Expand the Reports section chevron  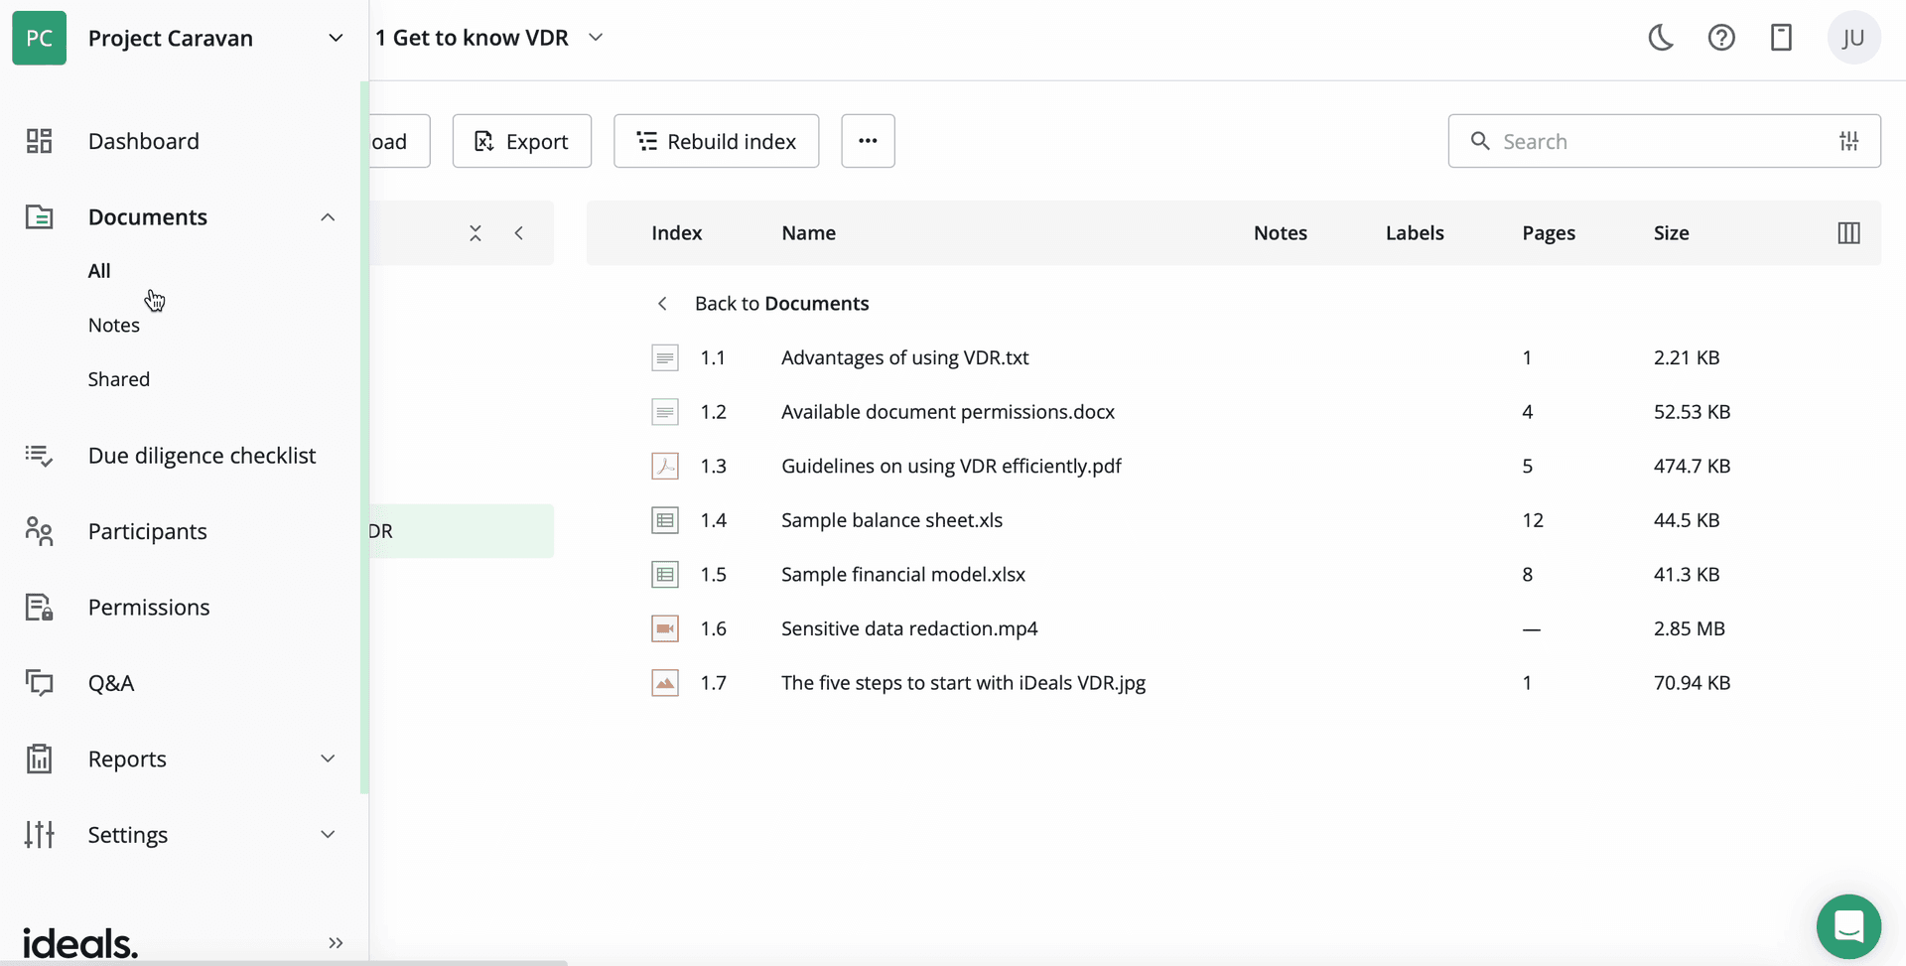click(328, 758)
